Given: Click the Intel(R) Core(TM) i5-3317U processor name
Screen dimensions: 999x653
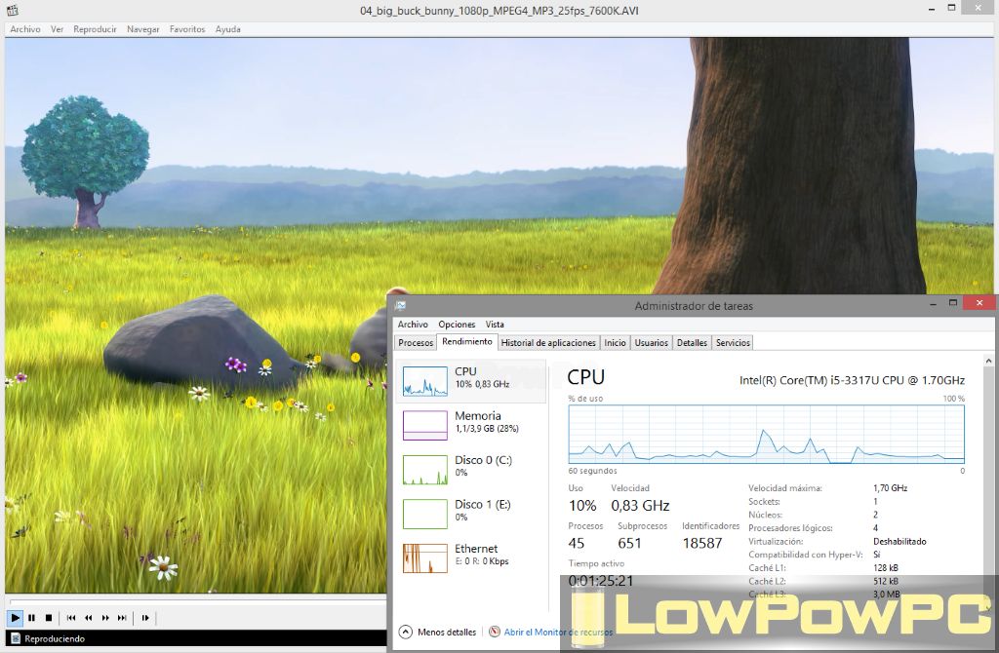Looking at the screenshot, I should (852, 380).
